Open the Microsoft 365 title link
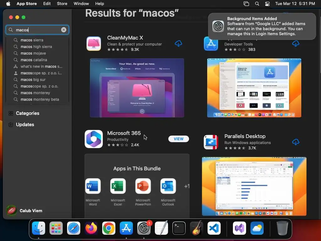 pyautogui.click(x=124, y=133)
